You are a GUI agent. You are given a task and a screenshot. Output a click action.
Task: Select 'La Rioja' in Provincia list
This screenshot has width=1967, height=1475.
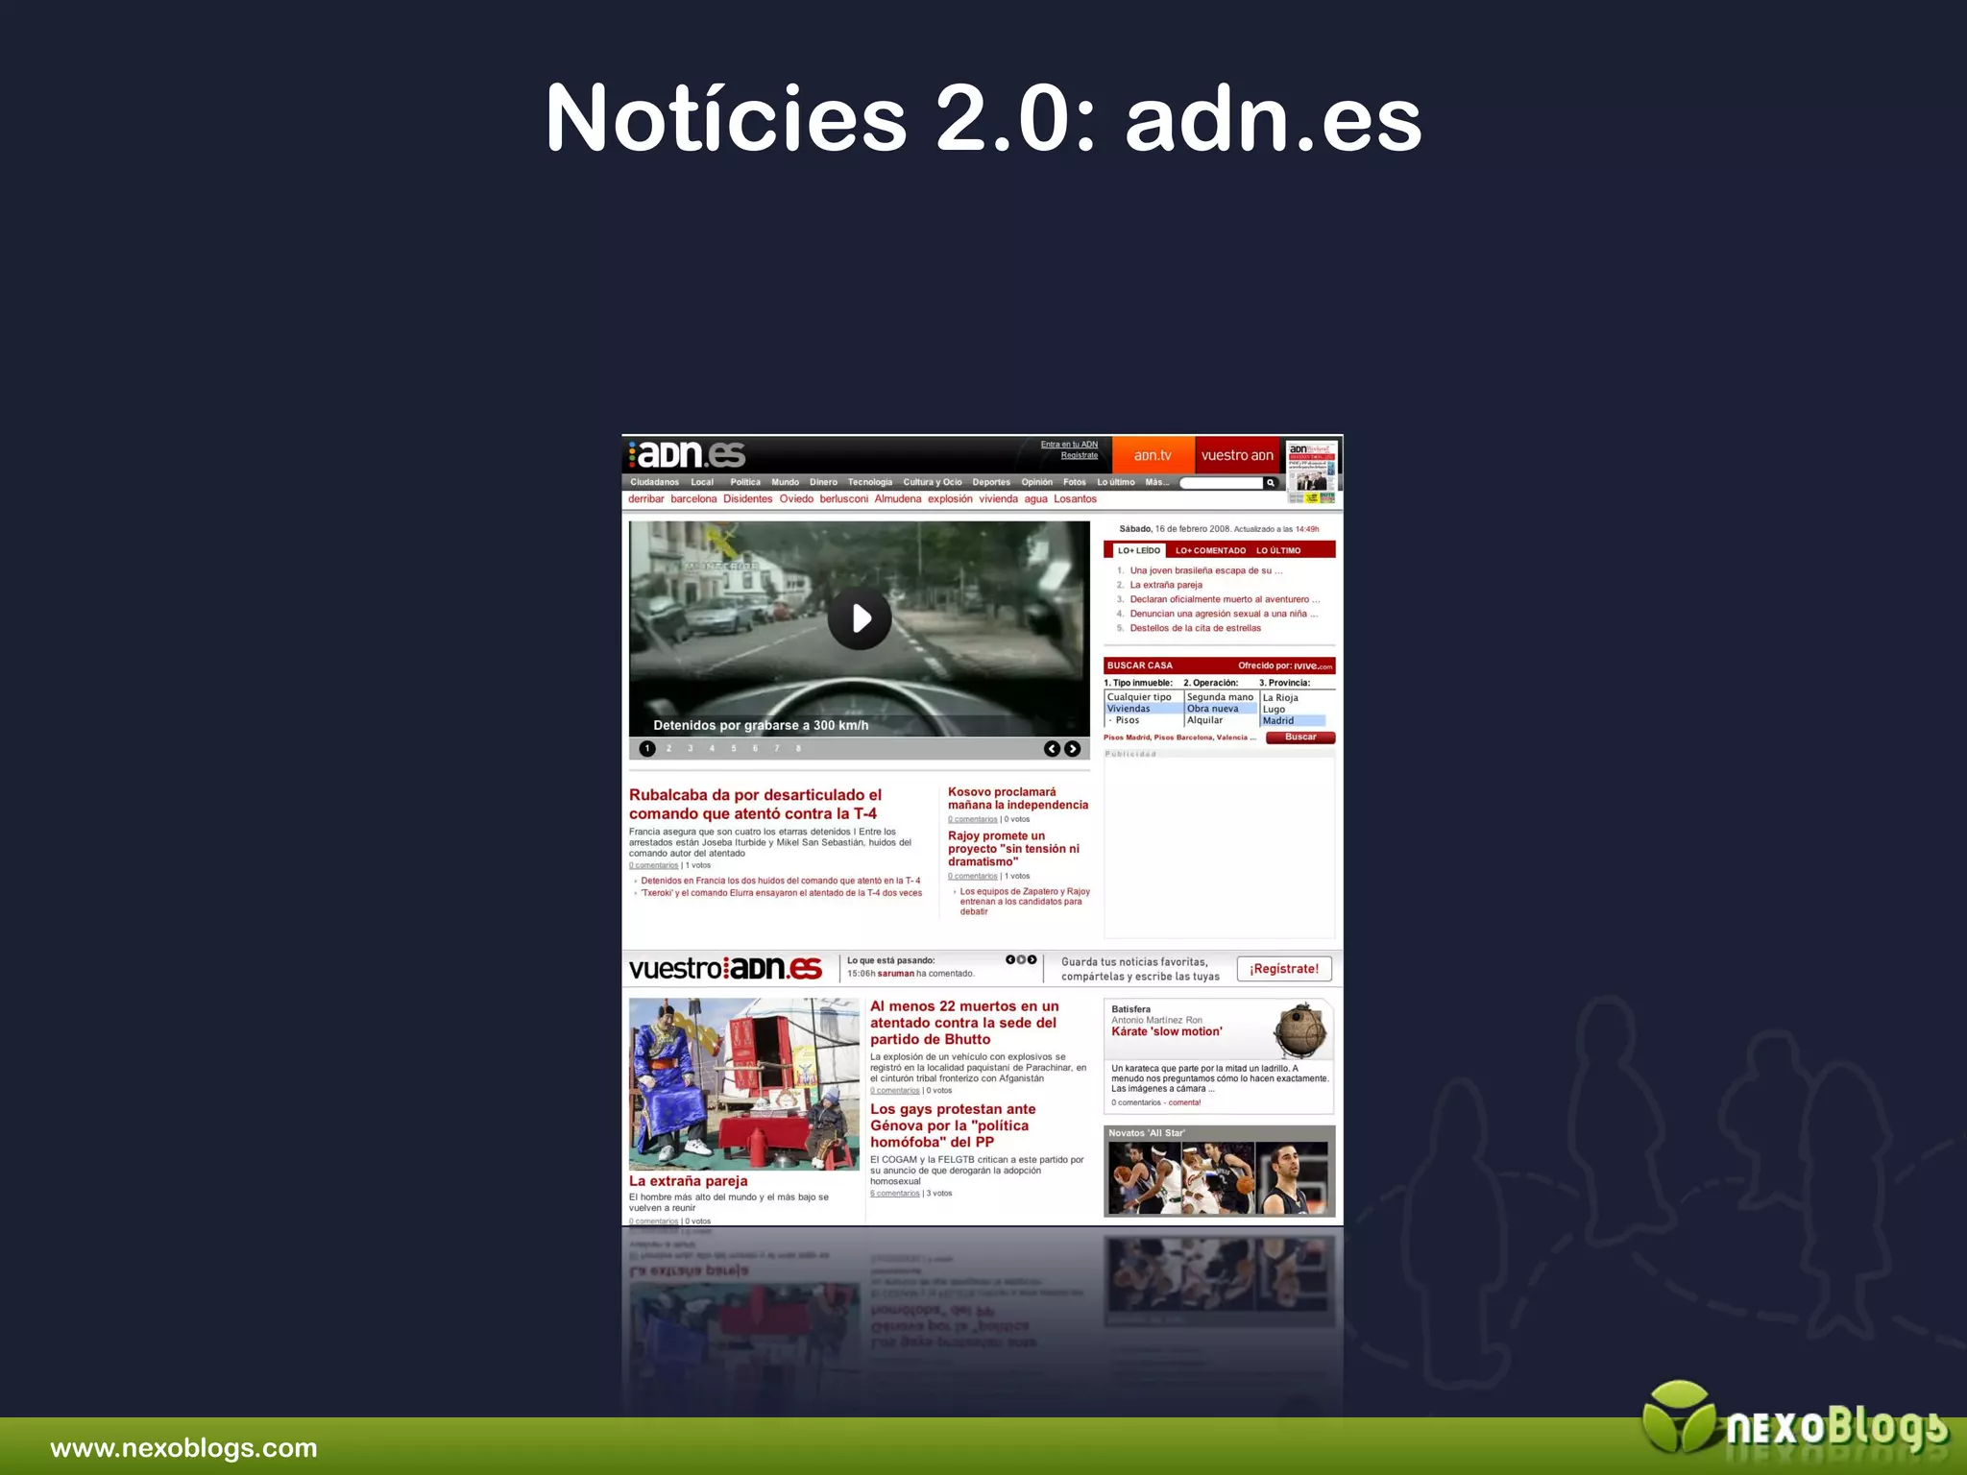point(1293,698)
